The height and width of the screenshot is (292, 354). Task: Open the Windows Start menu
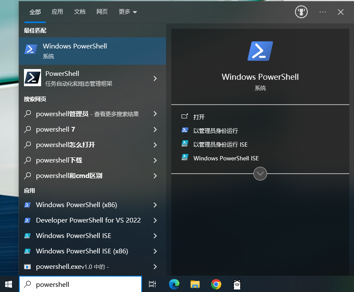(9, 284)
